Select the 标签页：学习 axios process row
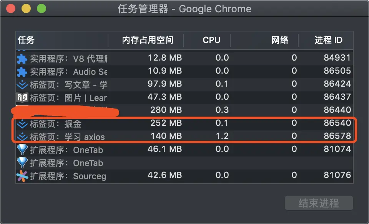This screenshot has width=369, height=224. click(x=184, y=137)
